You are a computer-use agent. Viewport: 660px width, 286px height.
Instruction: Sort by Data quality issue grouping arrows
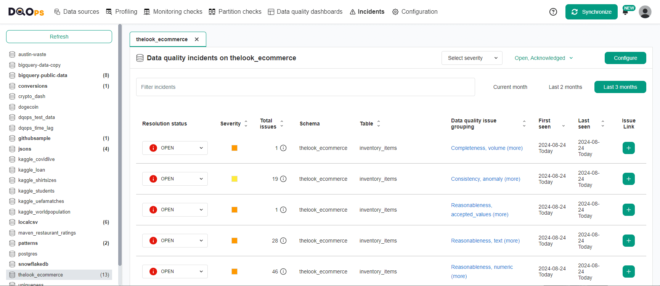pos(524,124)
